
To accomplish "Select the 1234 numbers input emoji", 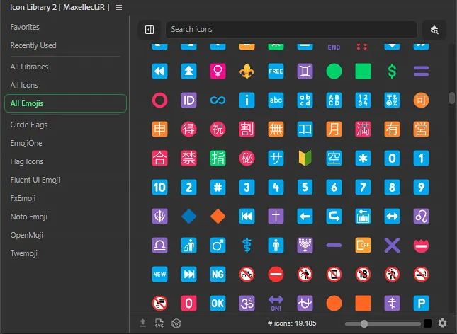I will pyautogui.click(x=363, y=100).
